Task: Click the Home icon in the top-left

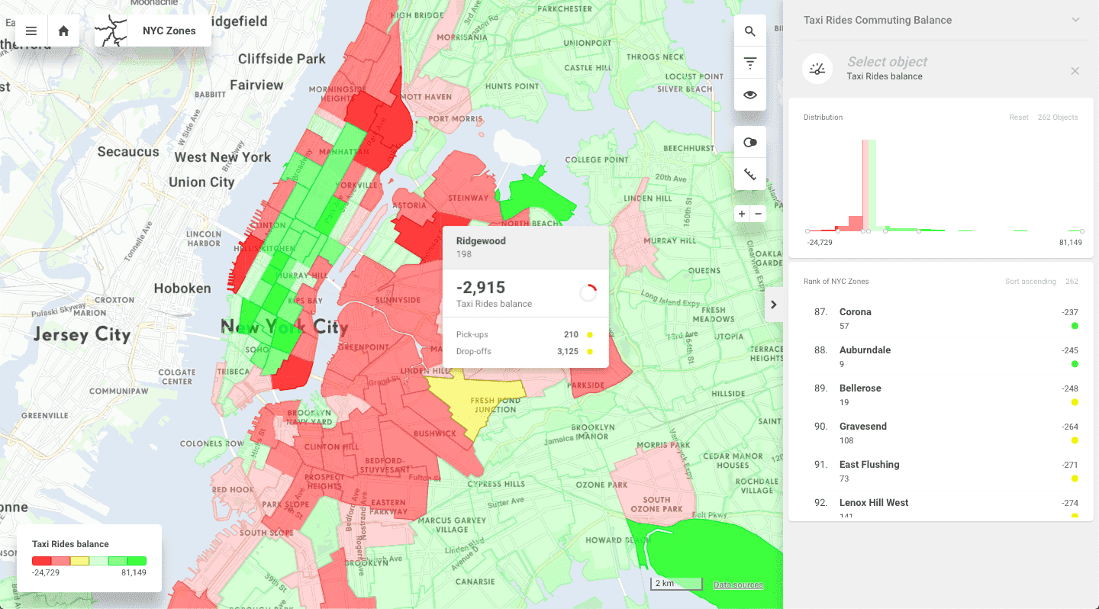Action: tap(63, 31)
